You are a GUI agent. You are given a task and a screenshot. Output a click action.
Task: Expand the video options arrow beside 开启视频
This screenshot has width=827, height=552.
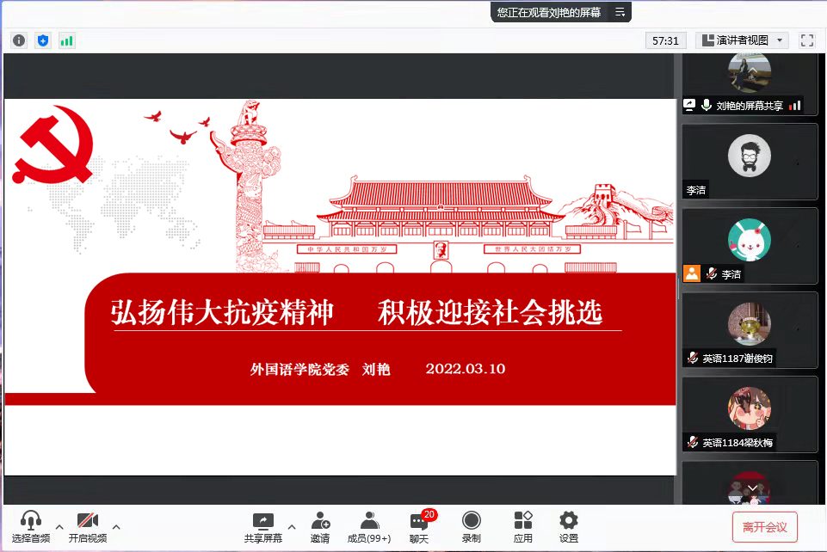(x=116, y=526)
